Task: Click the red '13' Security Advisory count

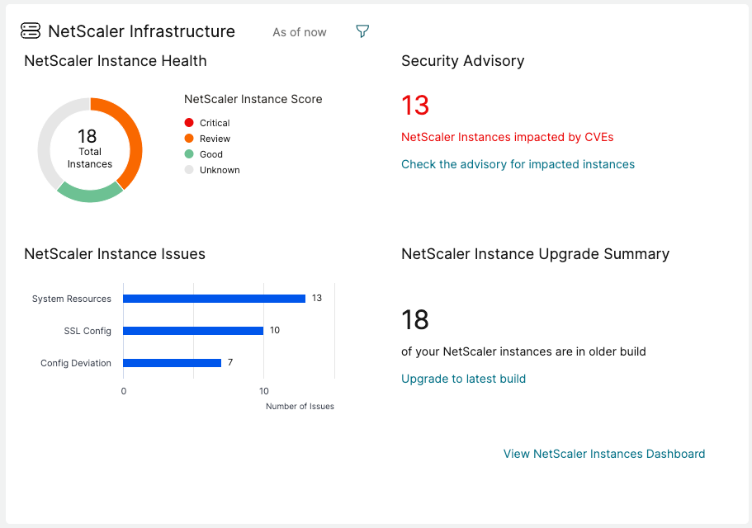Action: pos(415,106)
